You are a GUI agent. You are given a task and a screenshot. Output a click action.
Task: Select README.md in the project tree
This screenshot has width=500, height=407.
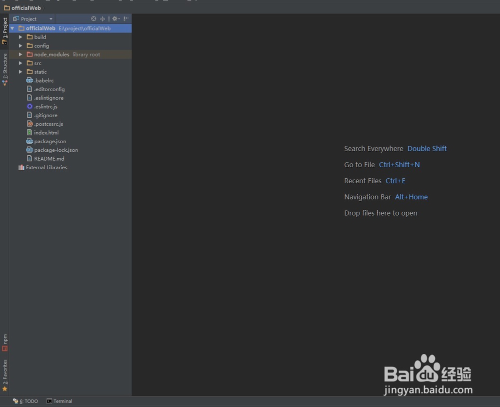point(49,158)
